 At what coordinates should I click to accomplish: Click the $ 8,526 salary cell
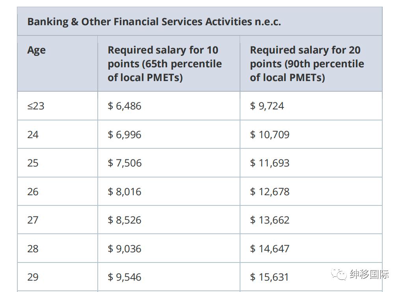[x=125, y=220]
